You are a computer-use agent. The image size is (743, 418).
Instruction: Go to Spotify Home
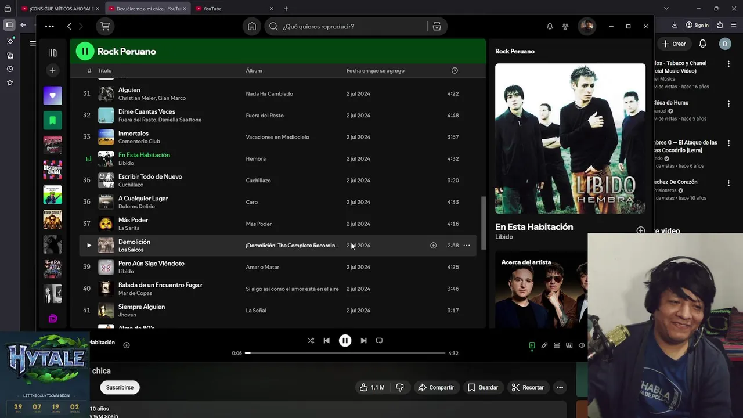252,26
